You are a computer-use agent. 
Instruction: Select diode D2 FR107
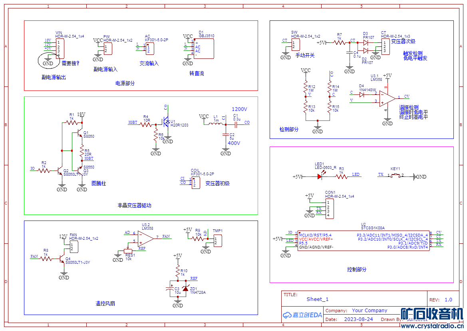tap(366, 51)
